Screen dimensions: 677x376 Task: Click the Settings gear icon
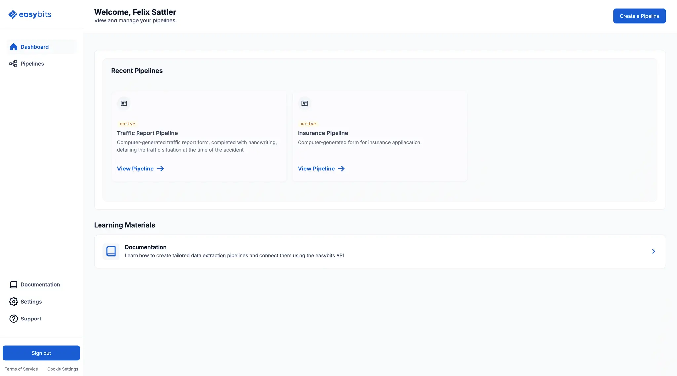click(14, 302)
